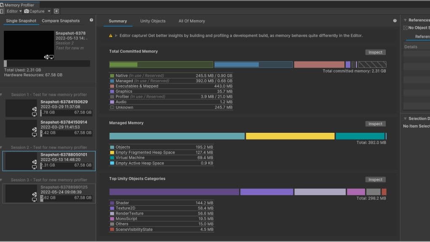Click Unity icon on Snapshot-63784150629 row
Image resolution: width=430 pixels, height=242 pixels.
coord(34,109)
